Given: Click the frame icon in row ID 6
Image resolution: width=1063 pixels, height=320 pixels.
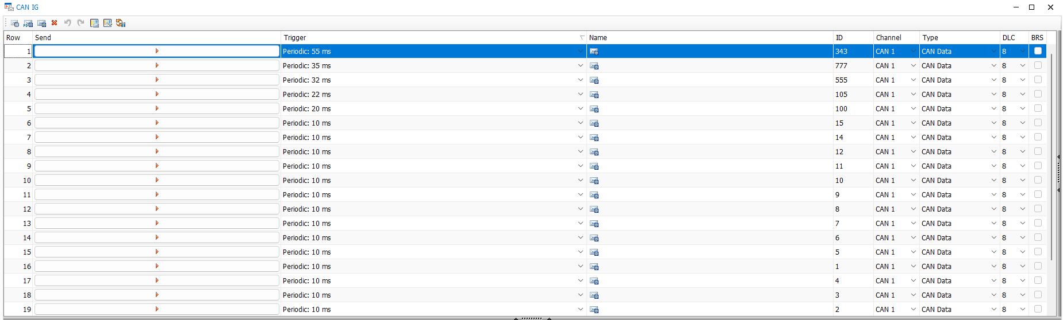Looking at the screenshot, I should [x=594, y=238].
